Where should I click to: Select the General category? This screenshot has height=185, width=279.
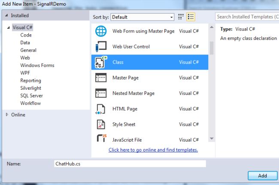pos(28,50)
